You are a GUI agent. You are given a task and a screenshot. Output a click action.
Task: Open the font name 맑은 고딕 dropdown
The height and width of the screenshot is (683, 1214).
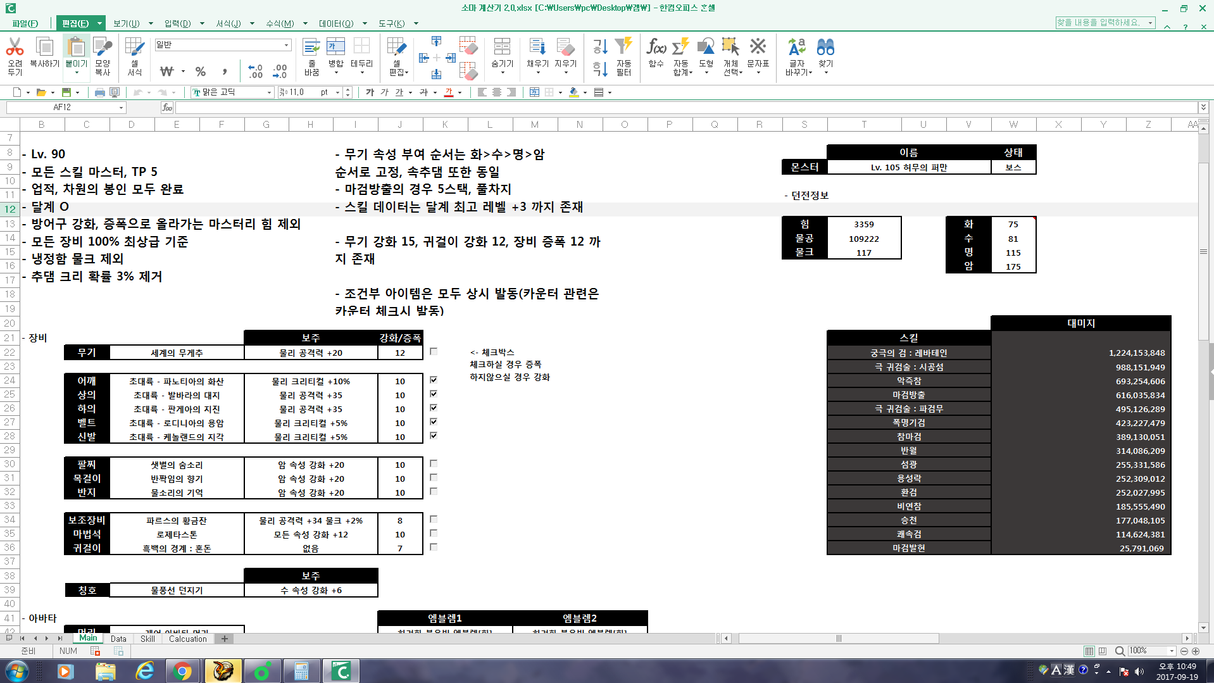[269, 92]
